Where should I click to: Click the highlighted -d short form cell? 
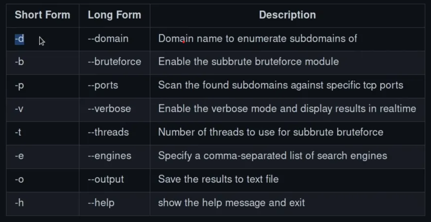click(20, 38)
